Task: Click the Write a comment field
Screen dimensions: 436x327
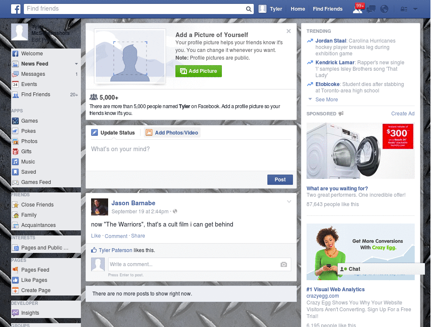Action: coord(199,264)
